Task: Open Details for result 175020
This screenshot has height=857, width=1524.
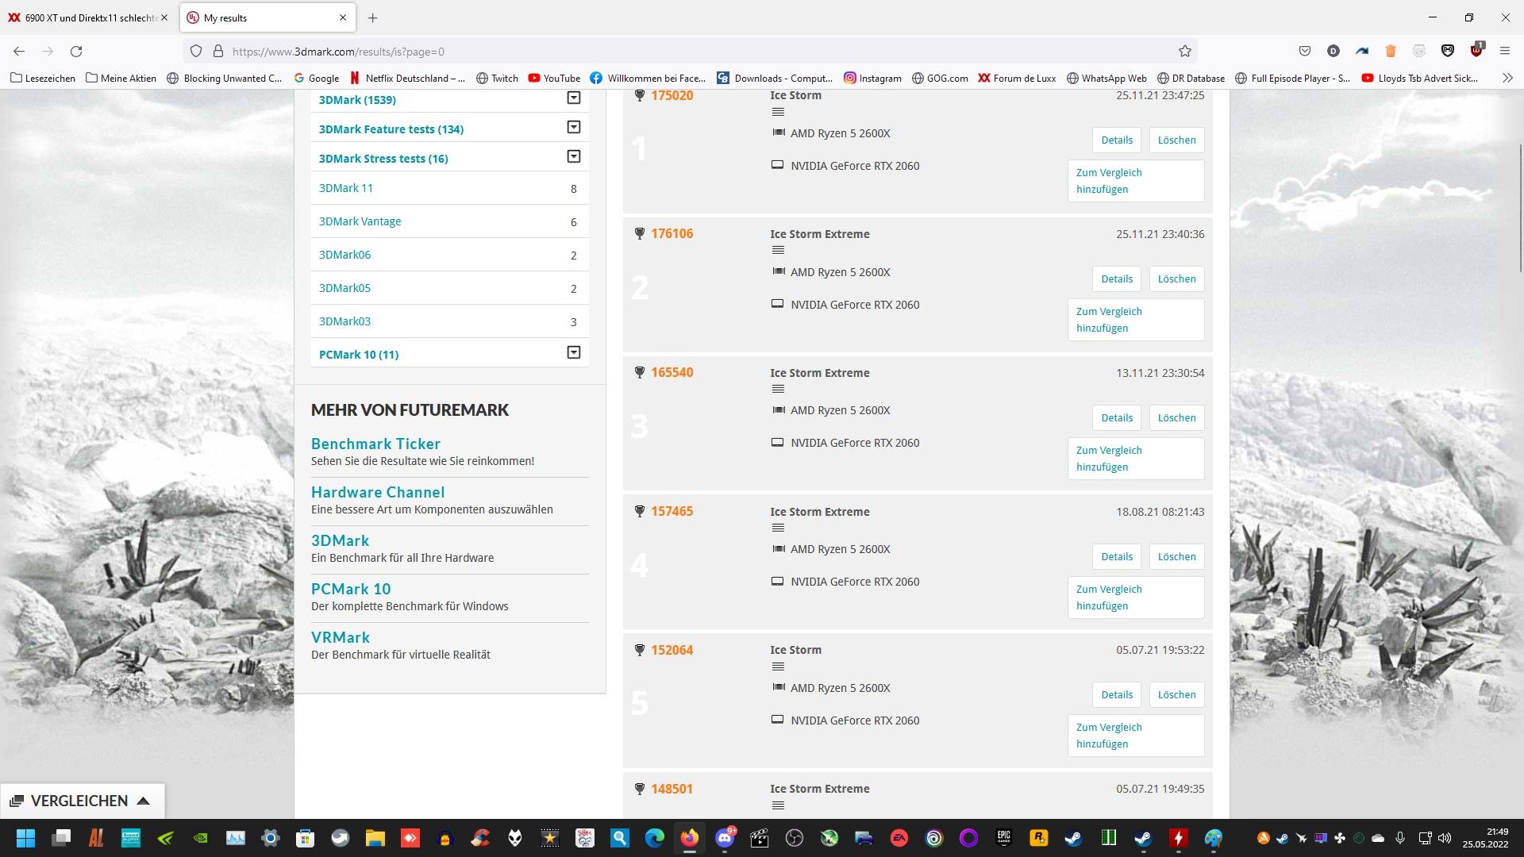Action: pyautogui.click(x=1117, y=140)
